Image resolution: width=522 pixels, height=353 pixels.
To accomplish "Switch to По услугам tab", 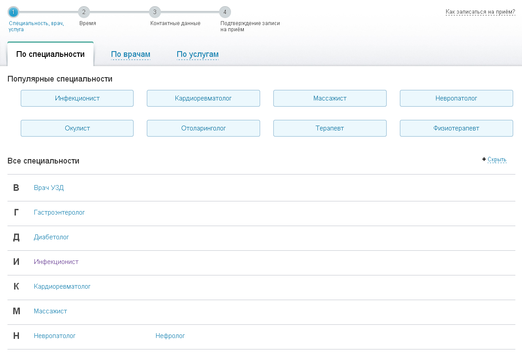I will [198, 55].
